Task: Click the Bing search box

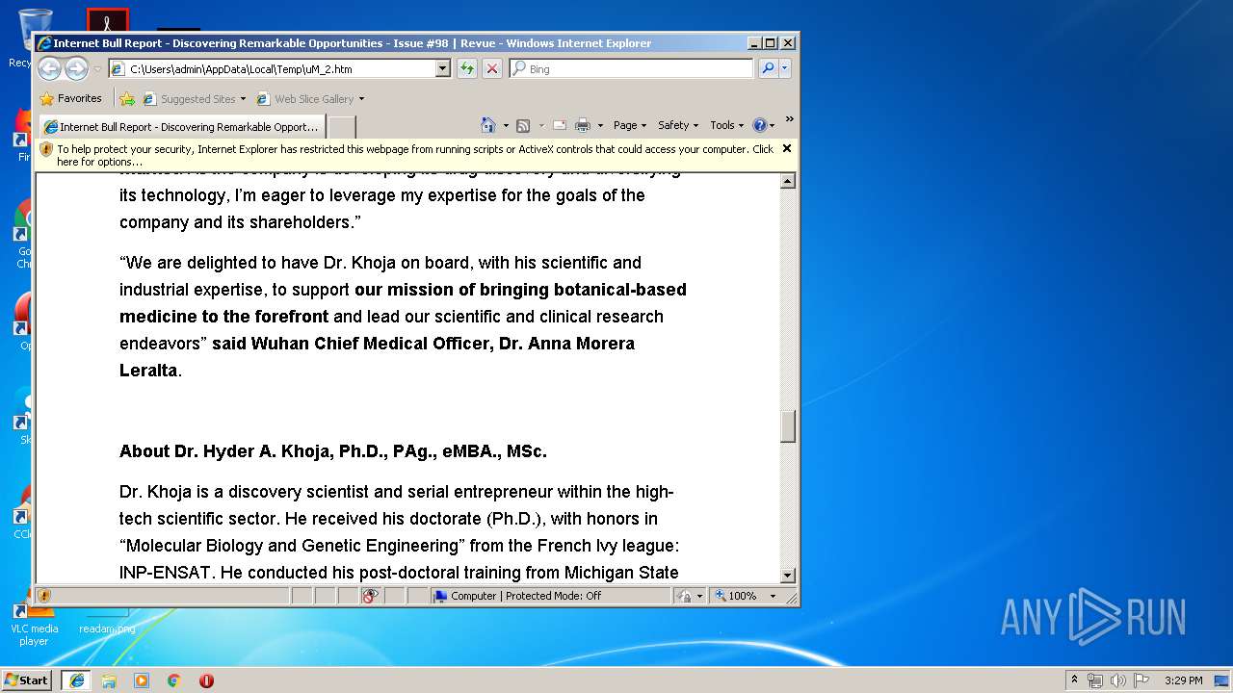Action: (x=631, y=69)
